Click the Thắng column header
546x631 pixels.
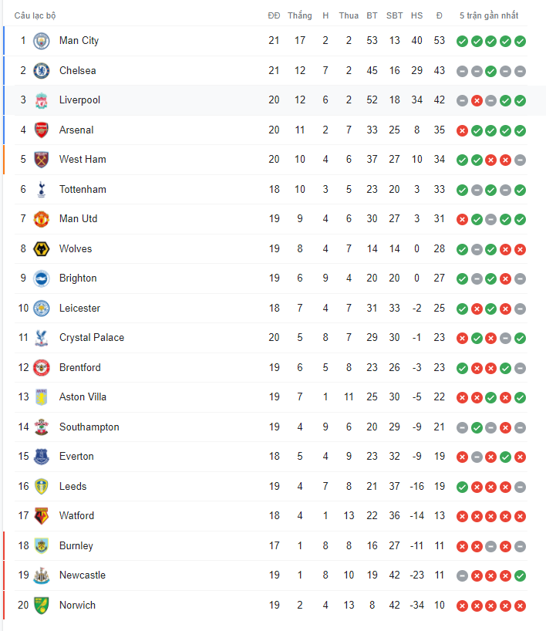pyautogui.click(x=300, y=15)
